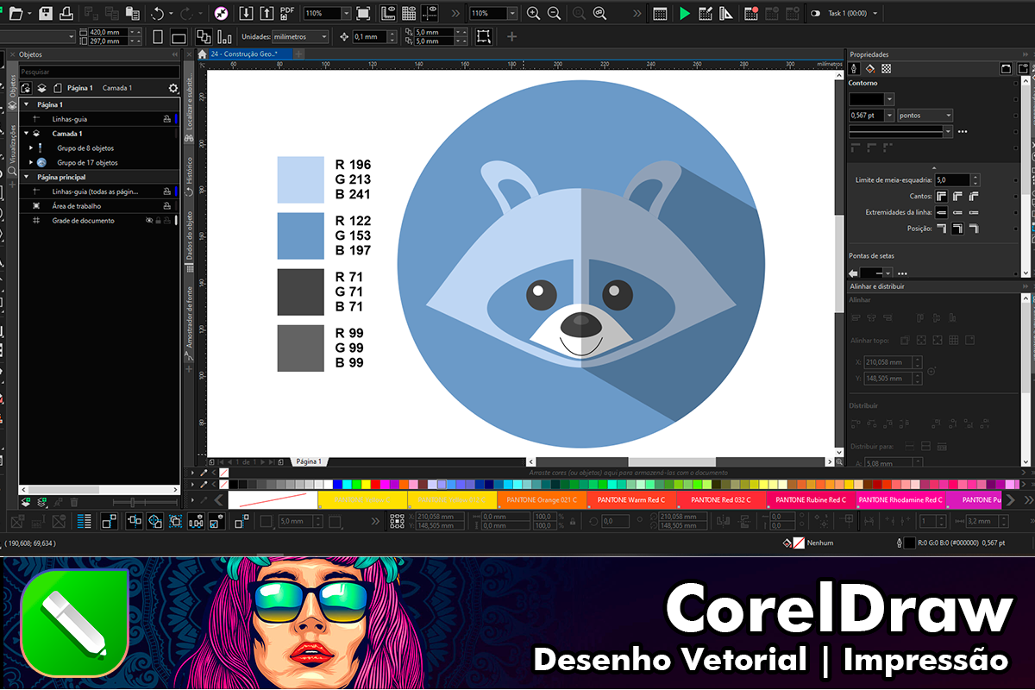Click the Objetos panel gear settings icon
The width and height of the screenshot is (1035, 690).
coord(173,88)
